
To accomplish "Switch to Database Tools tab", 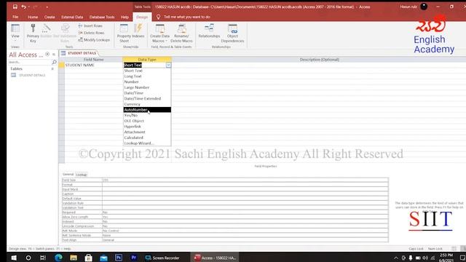I will (x=102, y=17).
